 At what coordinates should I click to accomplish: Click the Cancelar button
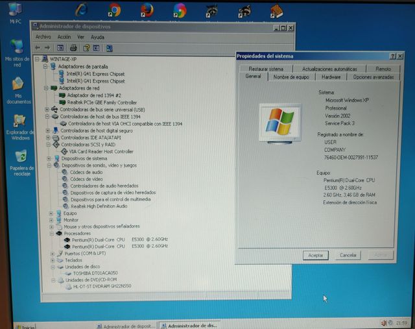348,256
